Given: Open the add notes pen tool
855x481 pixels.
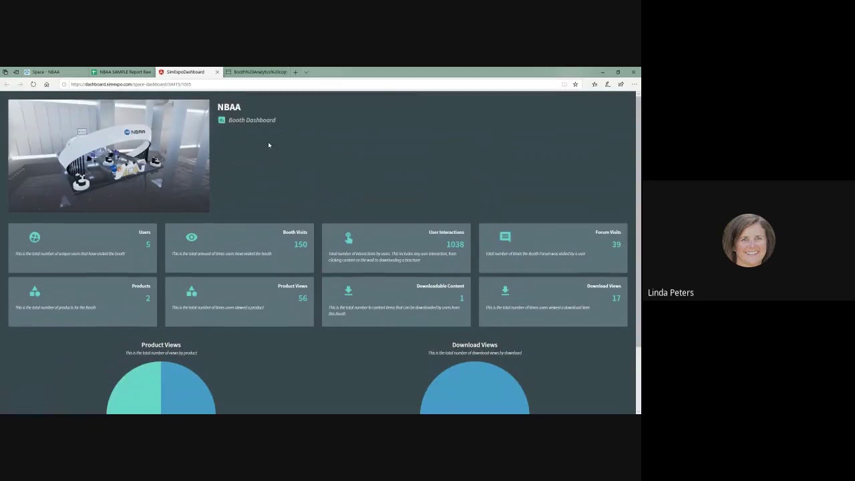Looking at the screenshot, I should point(608,84).
